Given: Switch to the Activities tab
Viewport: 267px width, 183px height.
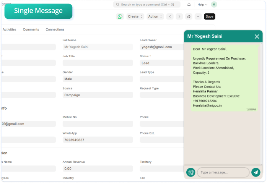Looking at the screenshot, I should [x=9, y=29].
